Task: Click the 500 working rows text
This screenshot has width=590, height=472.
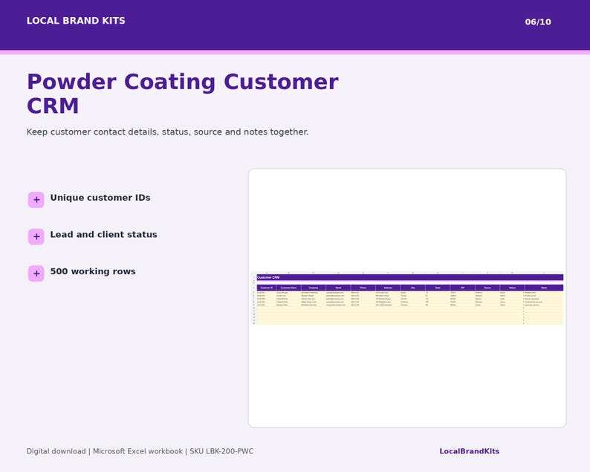Action: [x=93, y=271]
